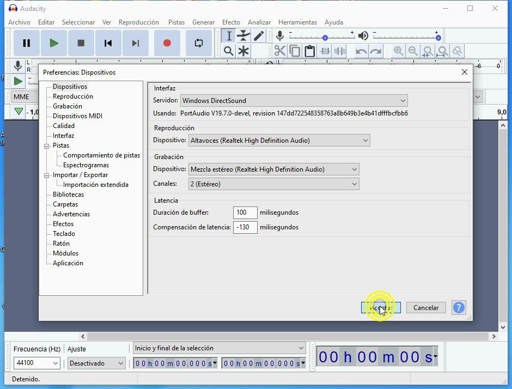Open the Canales dropdown
This screenshot has width=512, height=389.
point(273,184)
